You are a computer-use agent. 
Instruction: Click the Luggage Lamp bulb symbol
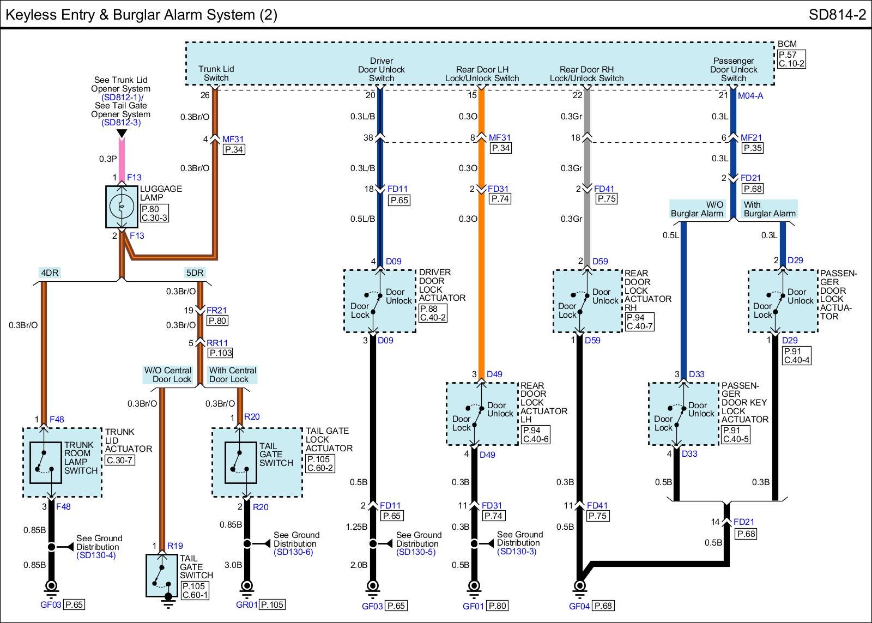click(122, 206)
